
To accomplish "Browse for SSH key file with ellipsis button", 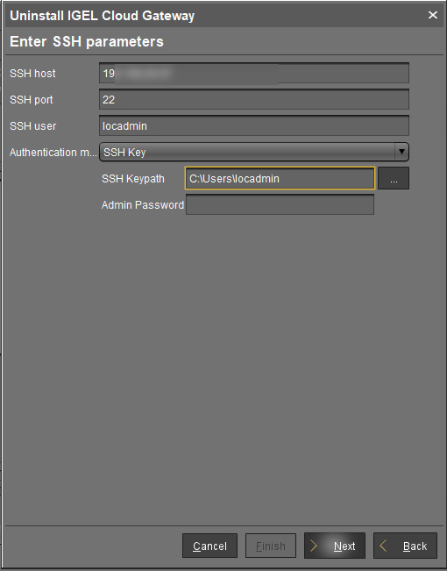I will click(x=394, y=178).
